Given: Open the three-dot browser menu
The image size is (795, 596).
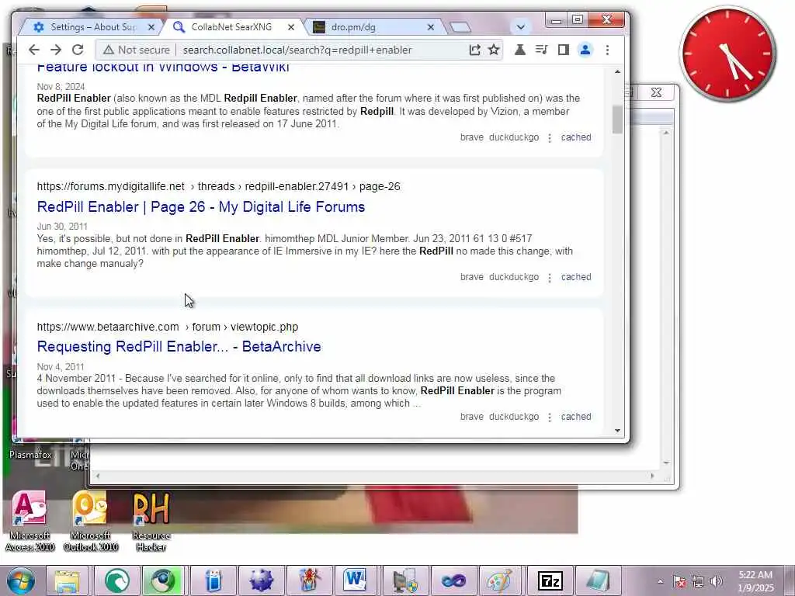Looking at the screenshot, I should (607, 50).
